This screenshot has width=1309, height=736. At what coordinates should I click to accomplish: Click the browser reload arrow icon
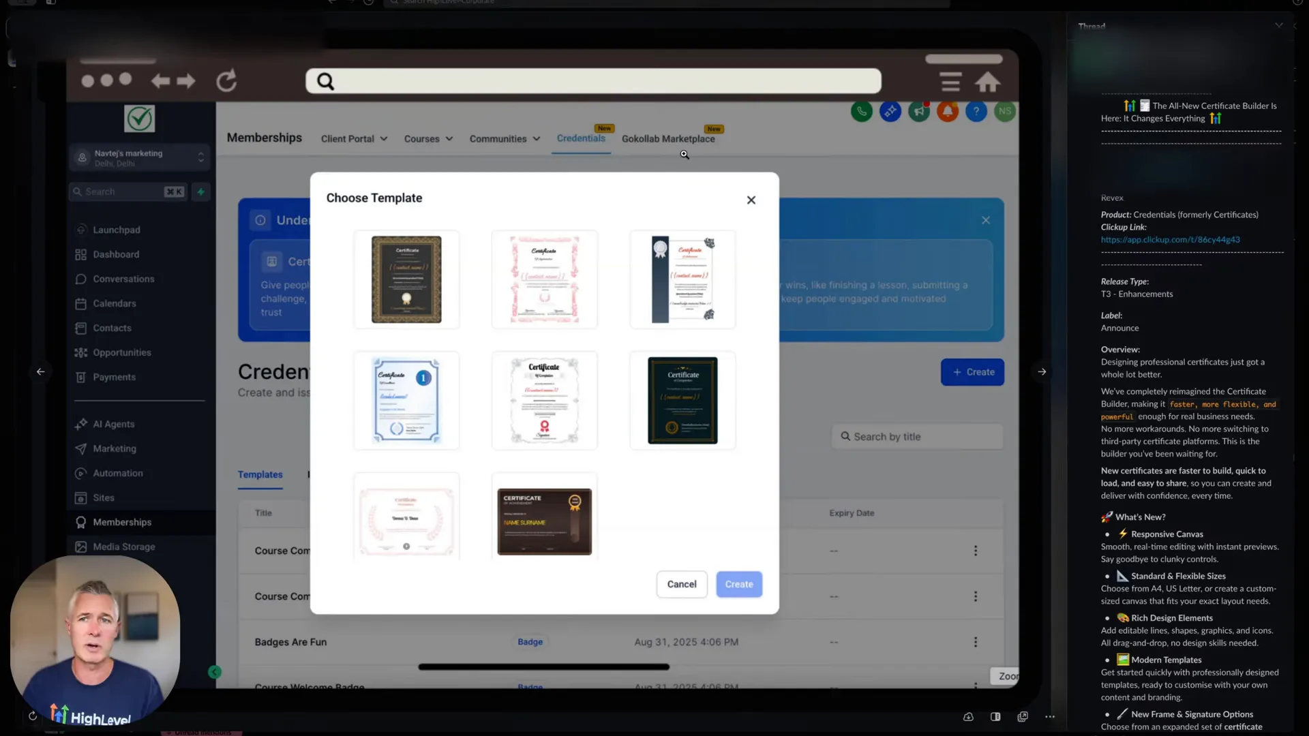[226, 81]
